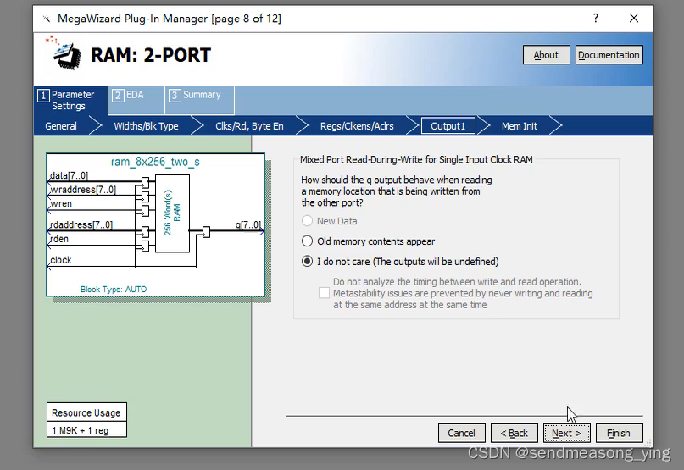Close the MegaWizard dialog
Image resolution: width=684 pixels, height=470 pixels.
634,18
